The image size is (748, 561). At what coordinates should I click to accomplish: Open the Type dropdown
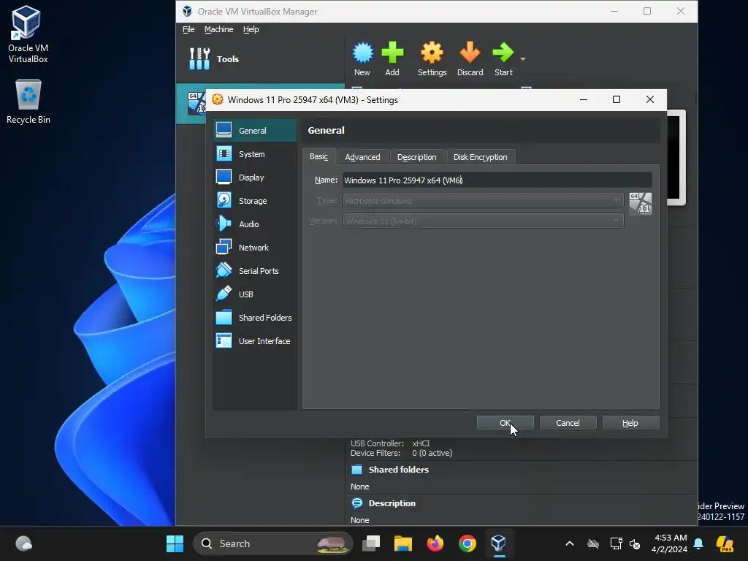point(483,201)
